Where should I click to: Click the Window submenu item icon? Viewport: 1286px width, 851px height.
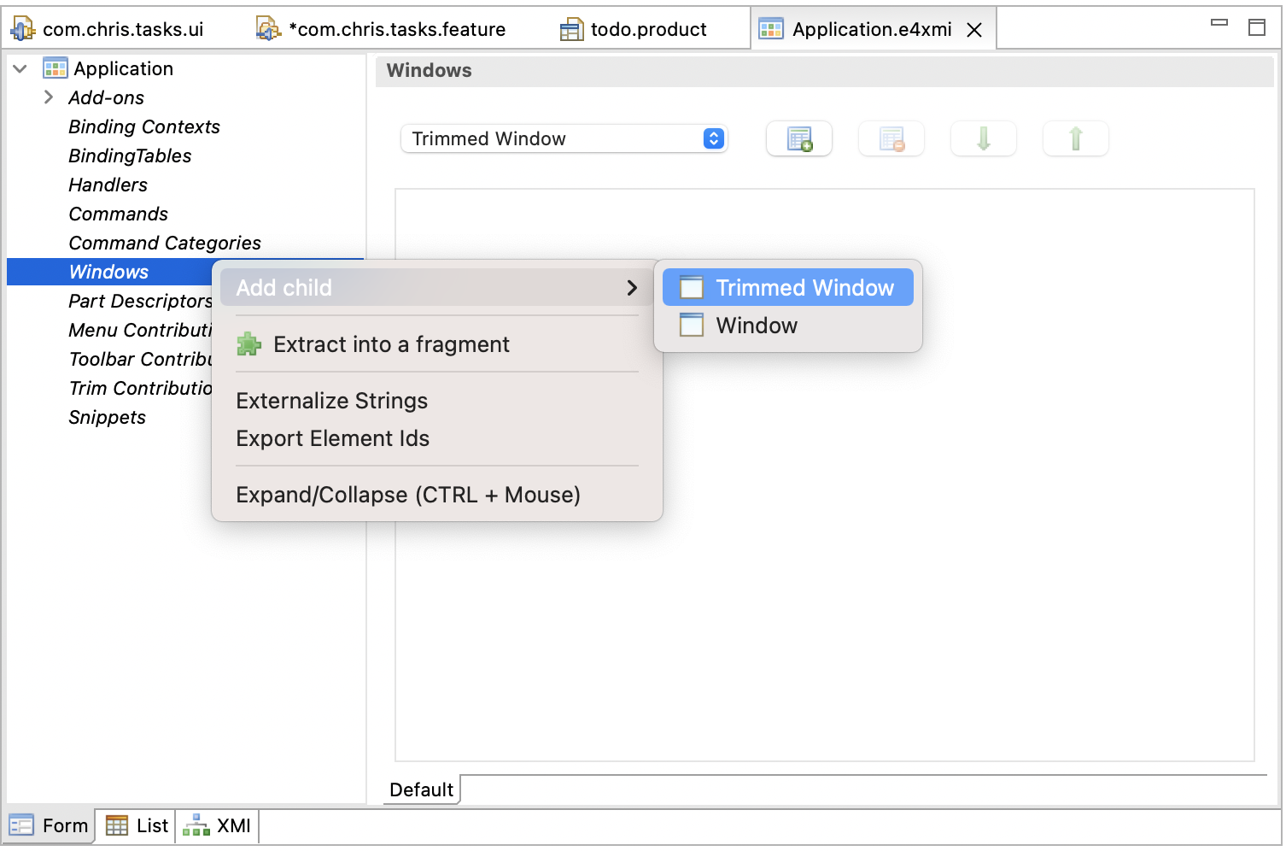(691, 326)
